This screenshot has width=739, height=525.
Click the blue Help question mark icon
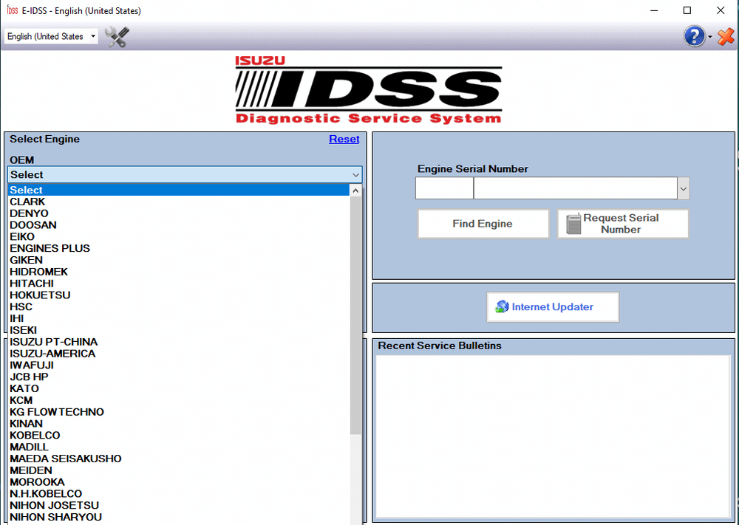(x=693, y=35)
